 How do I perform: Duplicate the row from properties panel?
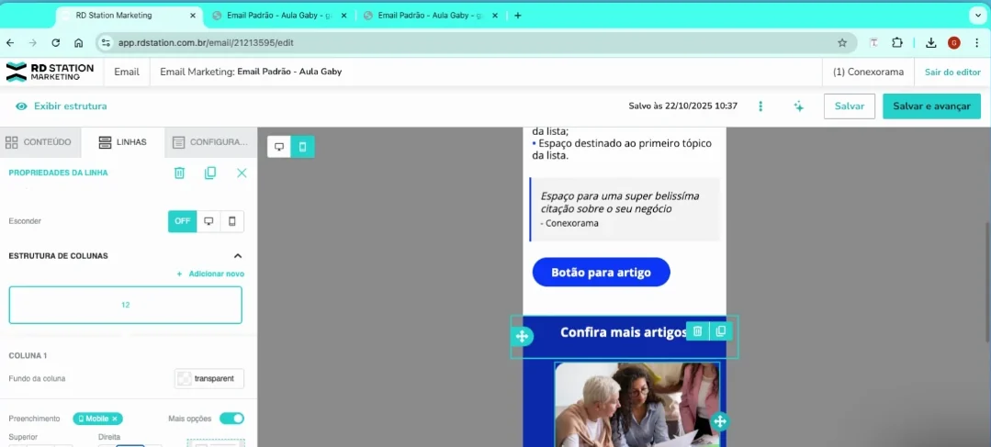[x=210, y=173]
